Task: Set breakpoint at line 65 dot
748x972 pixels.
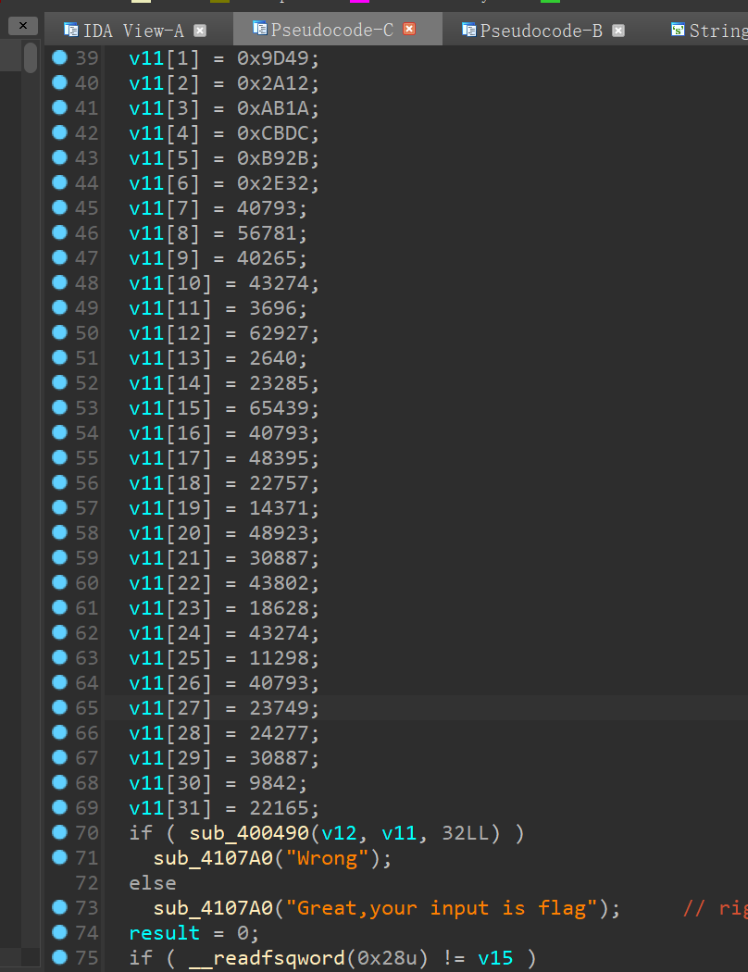Action: [x=60, y=707]
